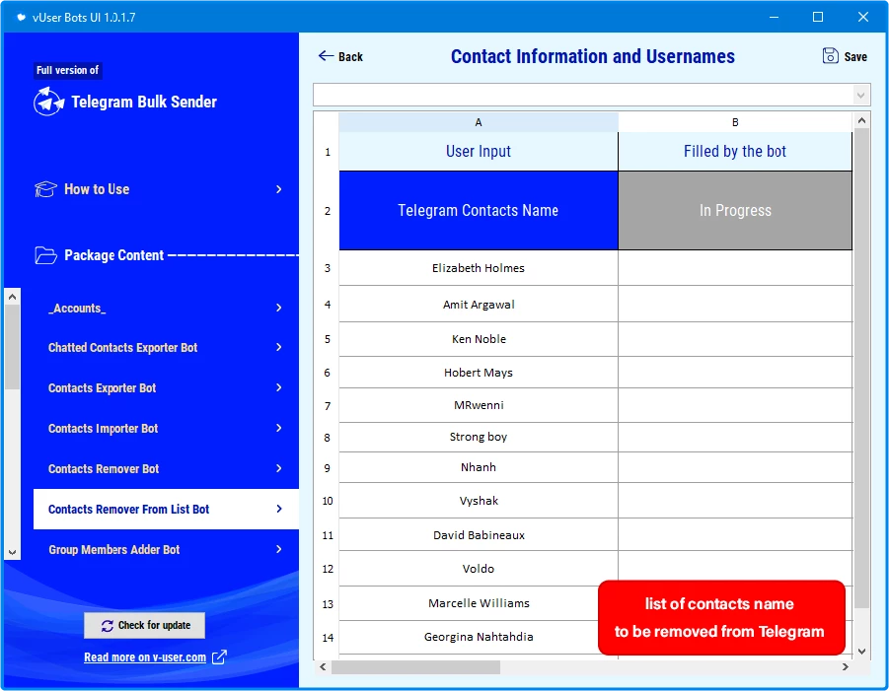Click the refresh icon on Check for update

point(108,625)
